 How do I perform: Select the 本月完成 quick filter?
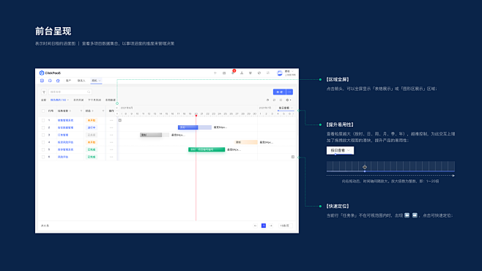point(78,100)
